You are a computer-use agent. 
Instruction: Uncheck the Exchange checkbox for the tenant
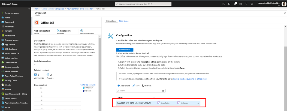[179, 103]
